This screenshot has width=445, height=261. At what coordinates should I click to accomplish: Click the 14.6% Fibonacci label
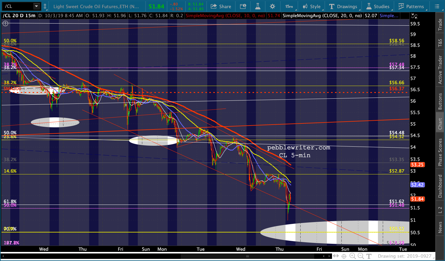(x=10, y=171)
